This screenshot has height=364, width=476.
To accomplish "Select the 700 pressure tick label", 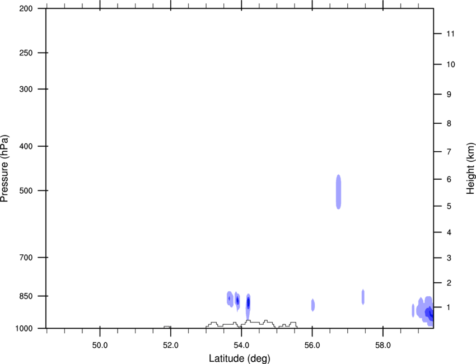I will (x=26, y=258).
